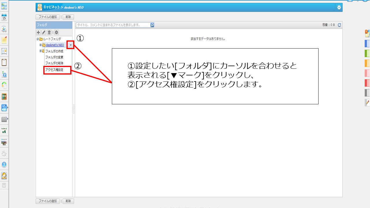Collapse the ルートフォルダ tree node
The image size is (370, 208).
pos(38,39)
